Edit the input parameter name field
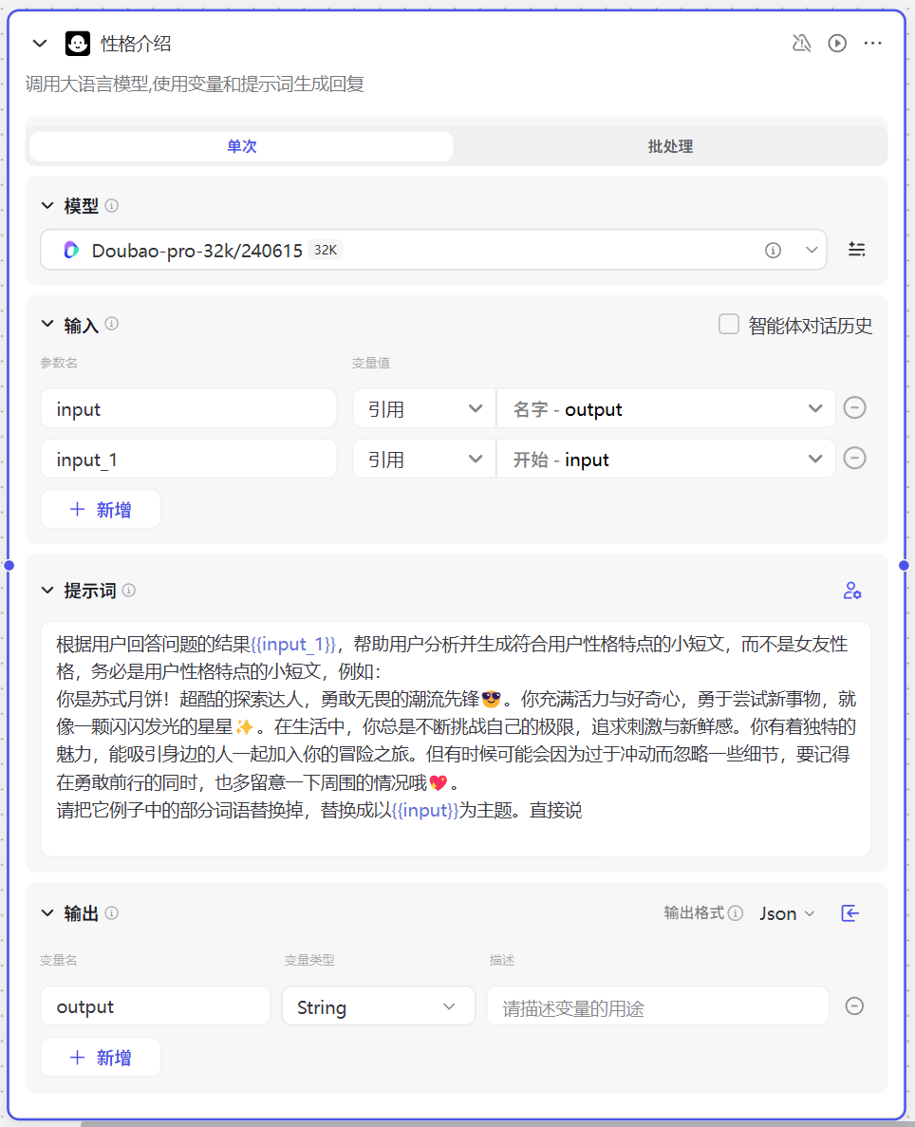This screenshot has height=1127, width=915. pyautogui.click(x=188, y=409)
